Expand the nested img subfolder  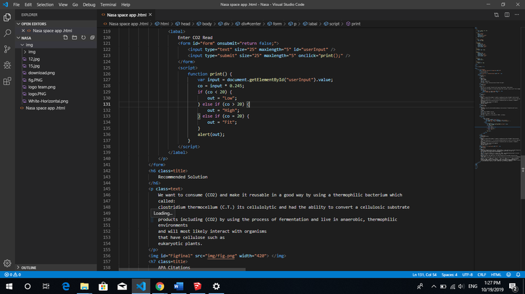click(x=31, y=52)
